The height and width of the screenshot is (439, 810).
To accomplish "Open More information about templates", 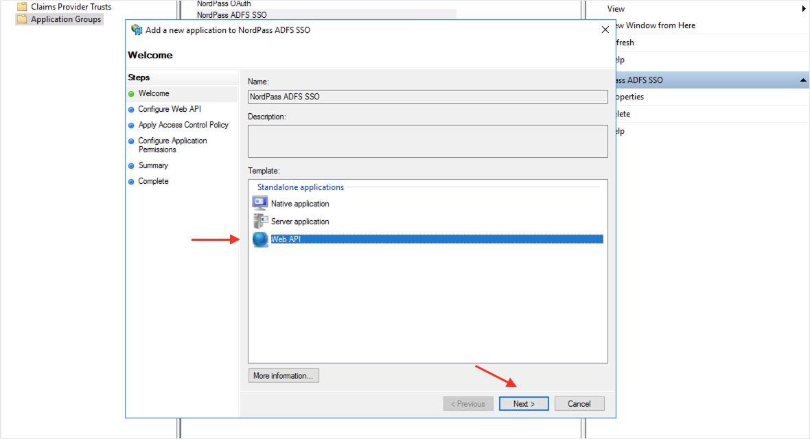I will pos(283,375).
